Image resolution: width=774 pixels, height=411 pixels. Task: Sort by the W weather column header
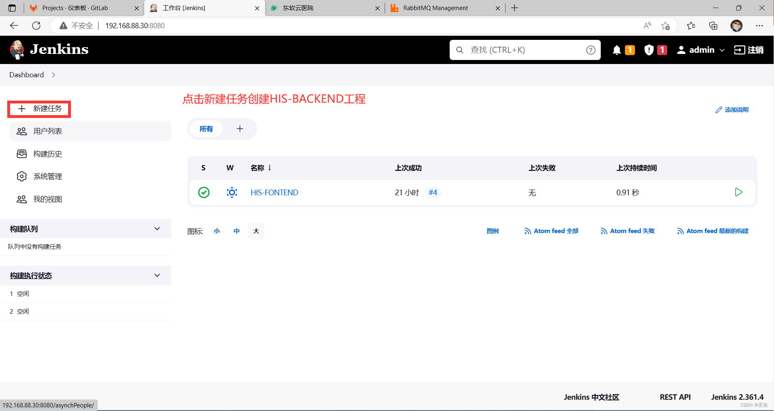[x=230, y=168]
